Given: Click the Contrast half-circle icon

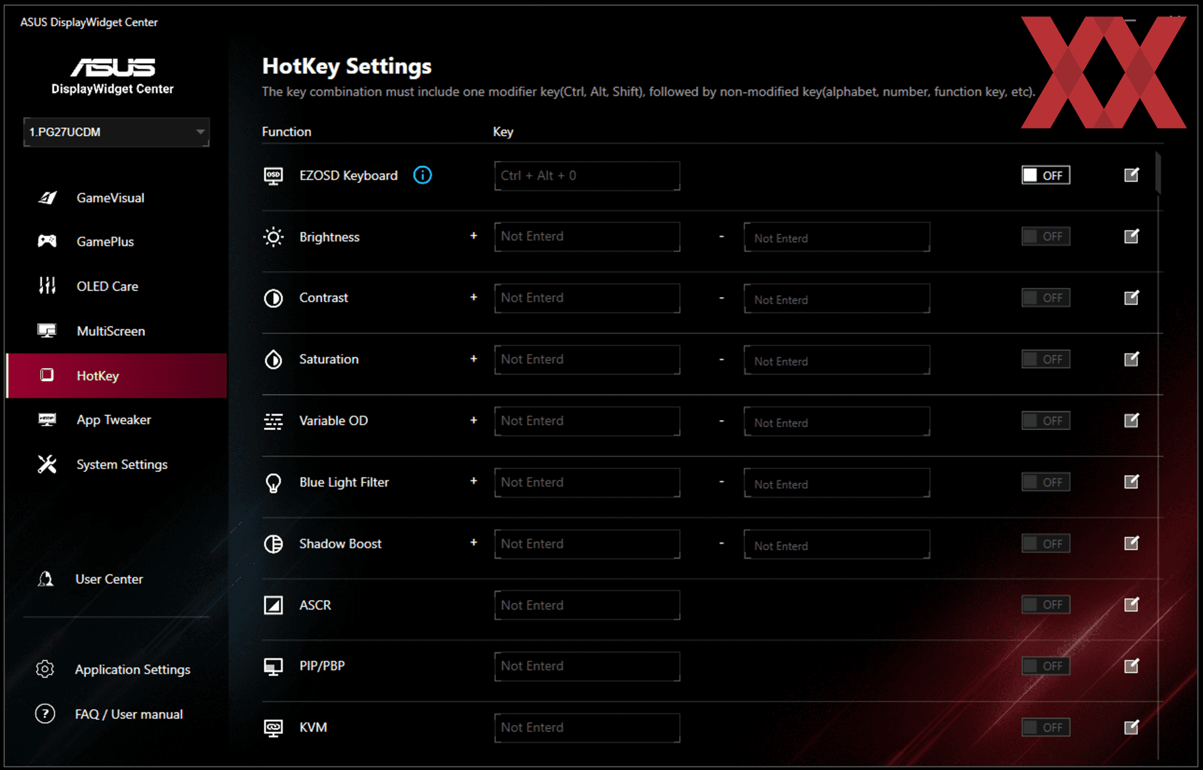Looking at the screenshot, I should 273,299.
